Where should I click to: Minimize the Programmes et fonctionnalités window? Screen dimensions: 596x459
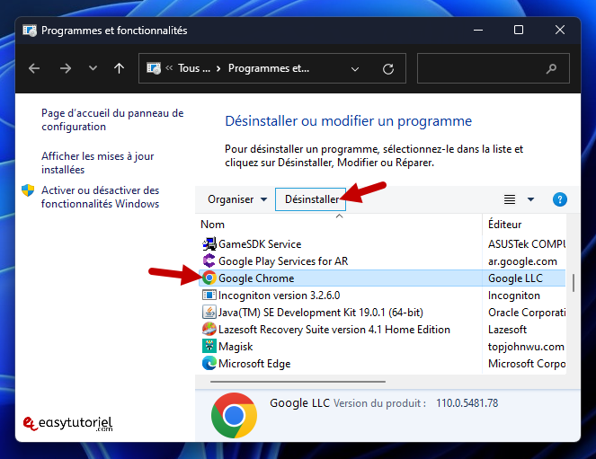[x=478, y=30]
